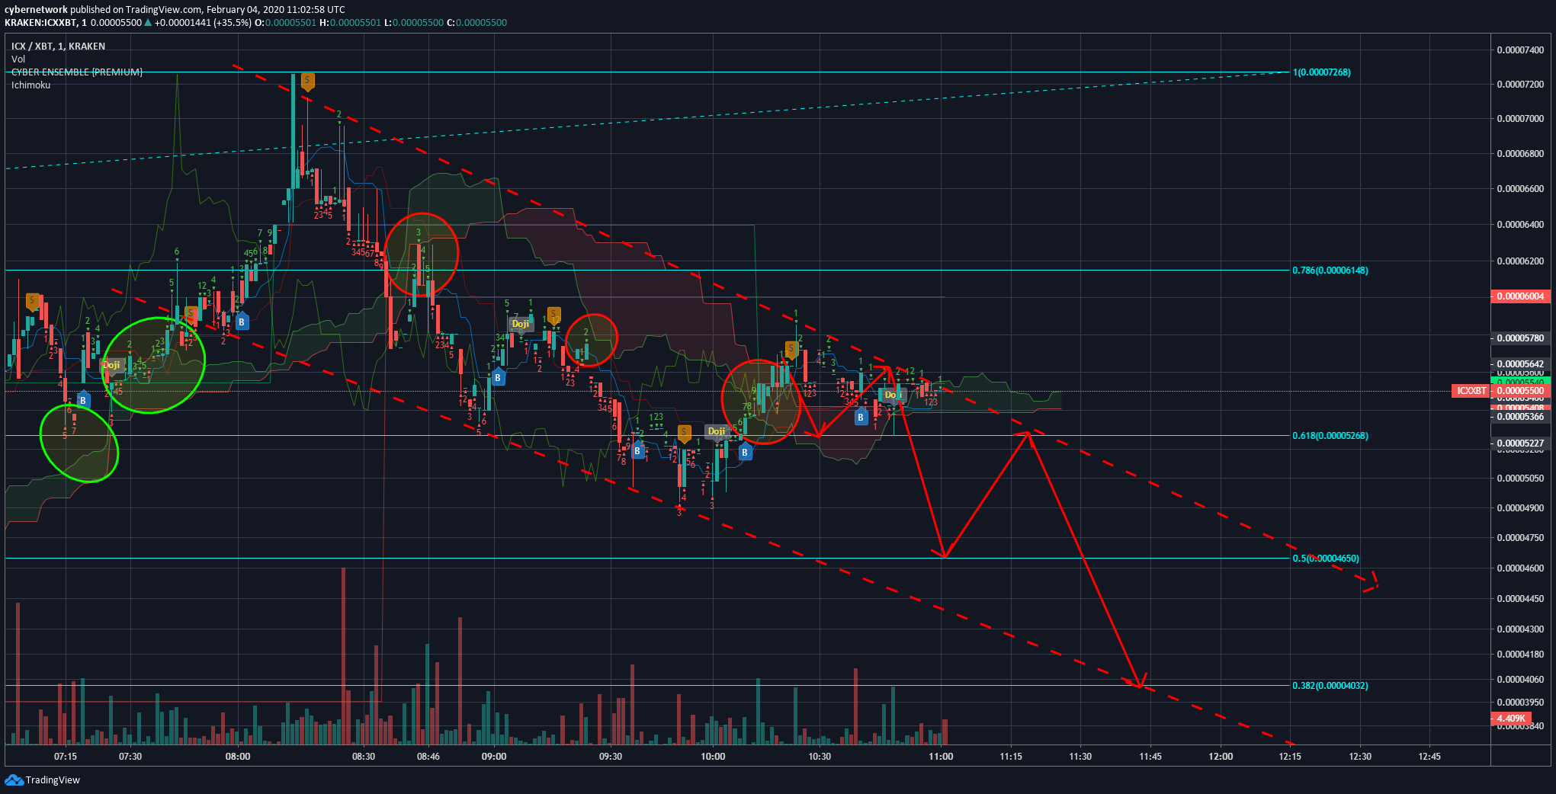Click the TradingView logo icon

pos(14,780)
